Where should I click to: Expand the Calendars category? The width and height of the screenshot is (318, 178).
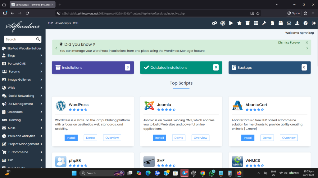click(23, 112)
